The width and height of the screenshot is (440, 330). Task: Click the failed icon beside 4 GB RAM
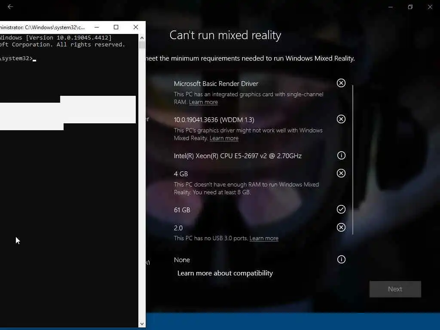[341, 173]
